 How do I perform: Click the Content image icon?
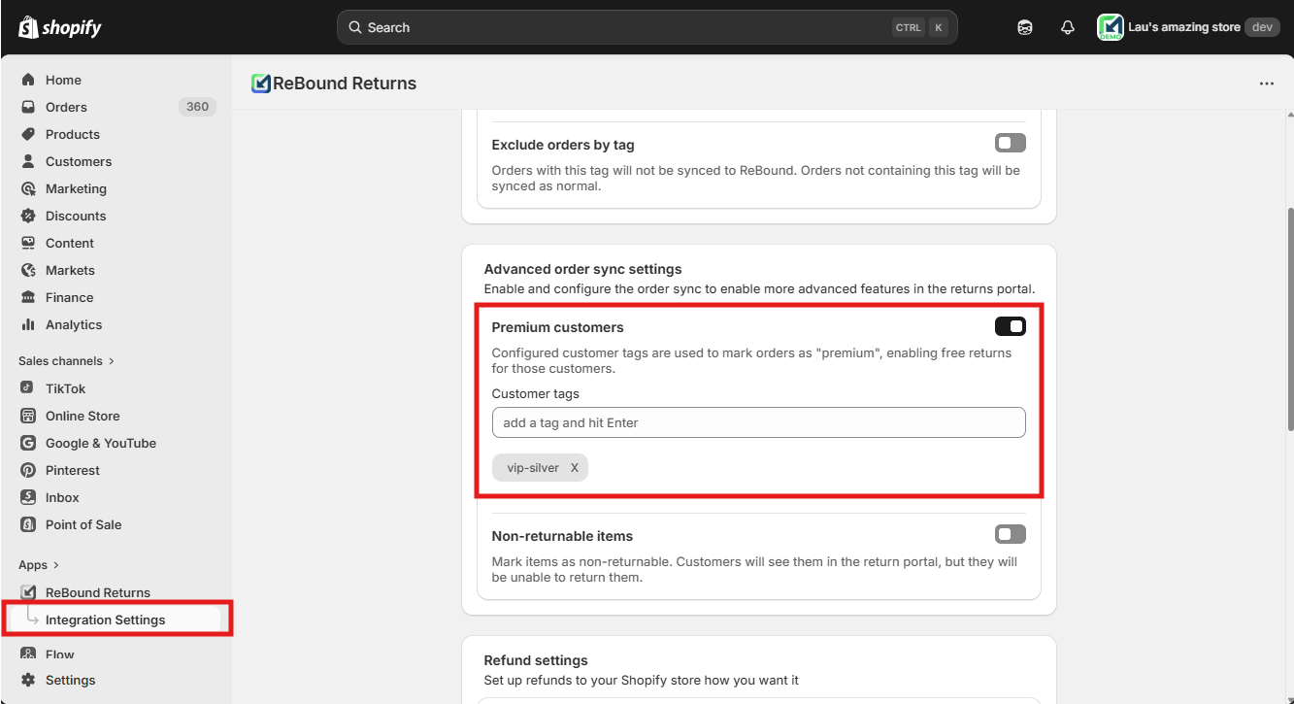[28, 243]
